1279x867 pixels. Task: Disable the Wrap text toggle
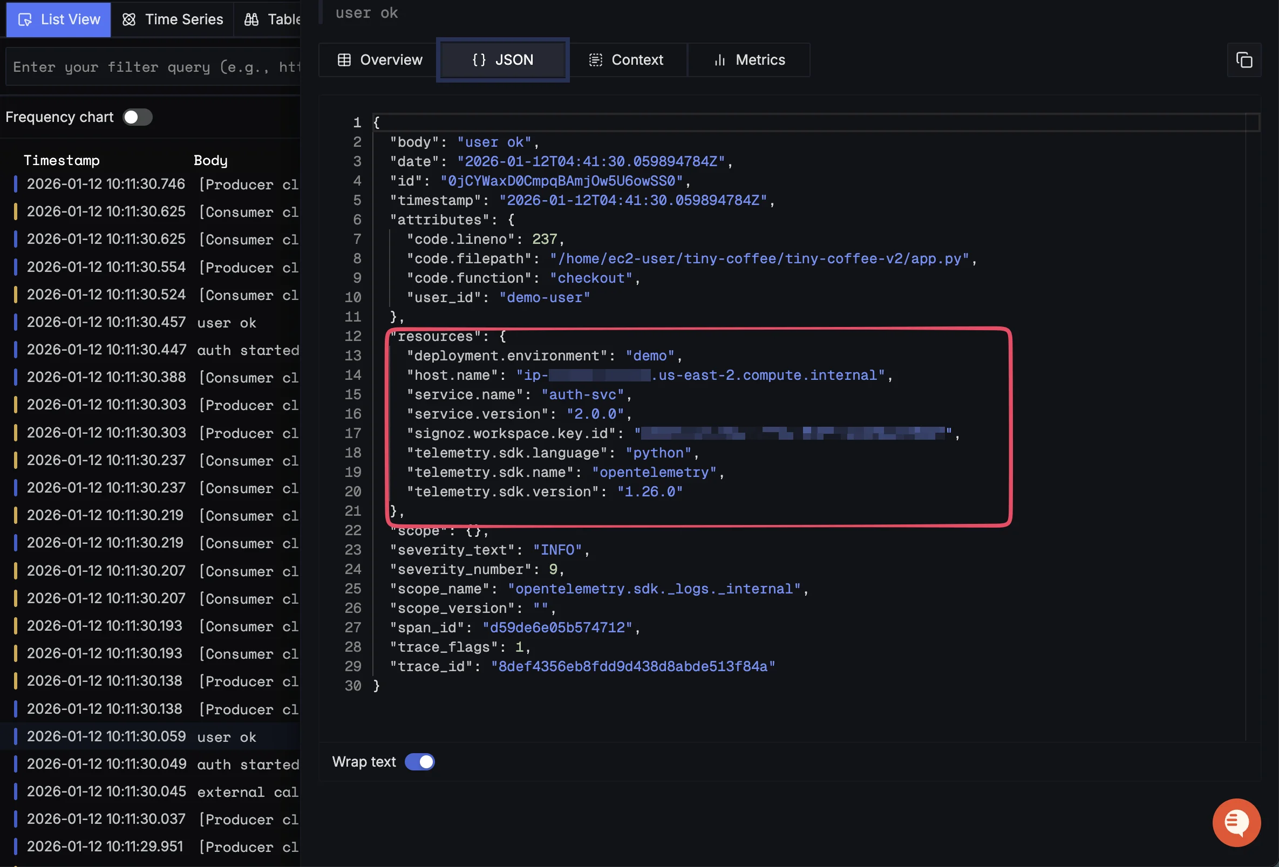420,762
